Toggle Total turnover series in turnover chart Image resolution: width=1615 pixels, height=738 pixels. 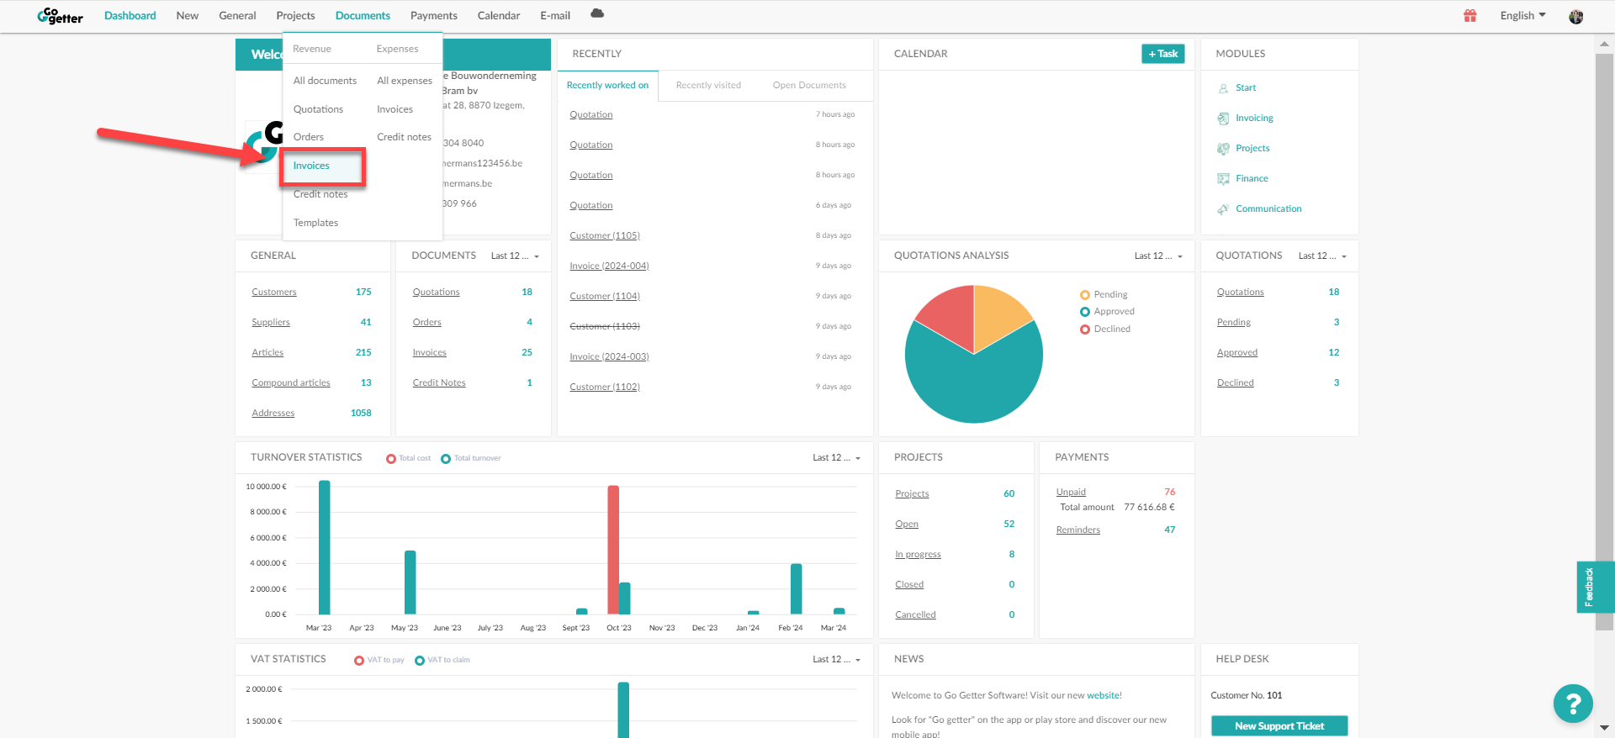pyautogui.click(x=471, y=458)
